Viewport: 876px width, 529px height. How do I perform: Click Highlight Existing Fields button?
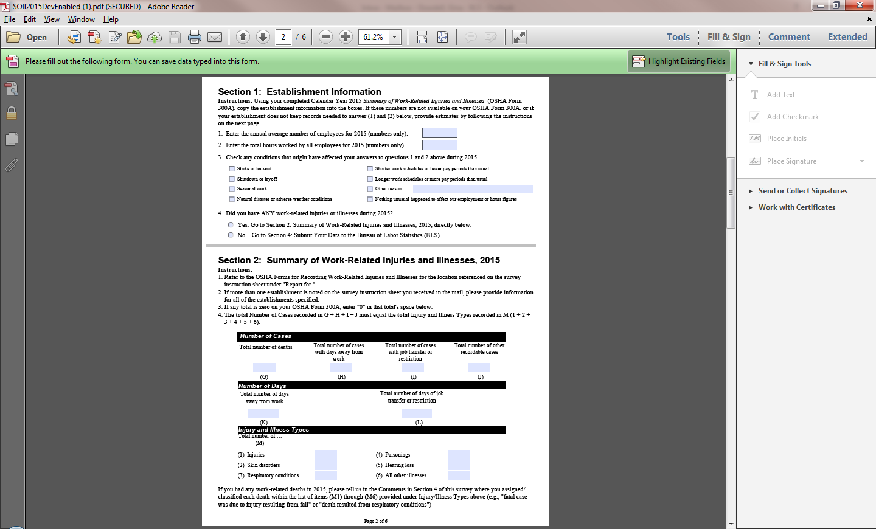[679, 61]
